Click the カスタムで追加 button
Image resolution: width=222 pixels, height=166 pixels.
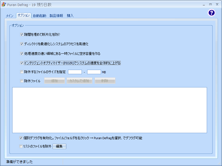(x=79, y=81)
